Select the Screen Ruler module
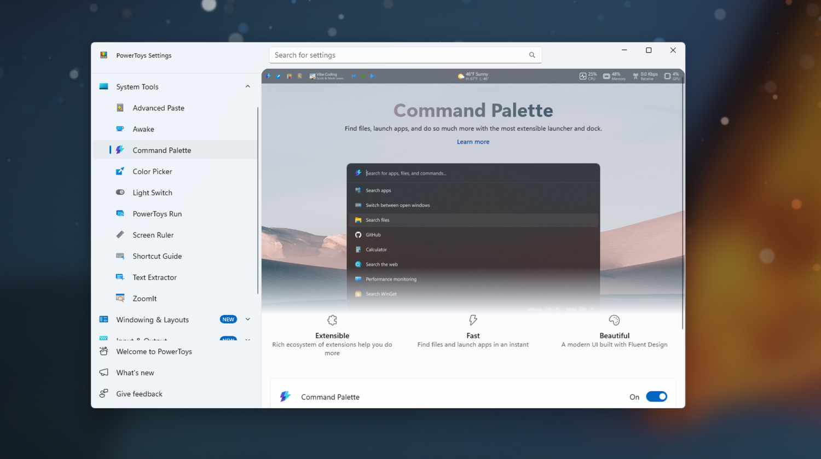821x459 pixels. [175, 235]
